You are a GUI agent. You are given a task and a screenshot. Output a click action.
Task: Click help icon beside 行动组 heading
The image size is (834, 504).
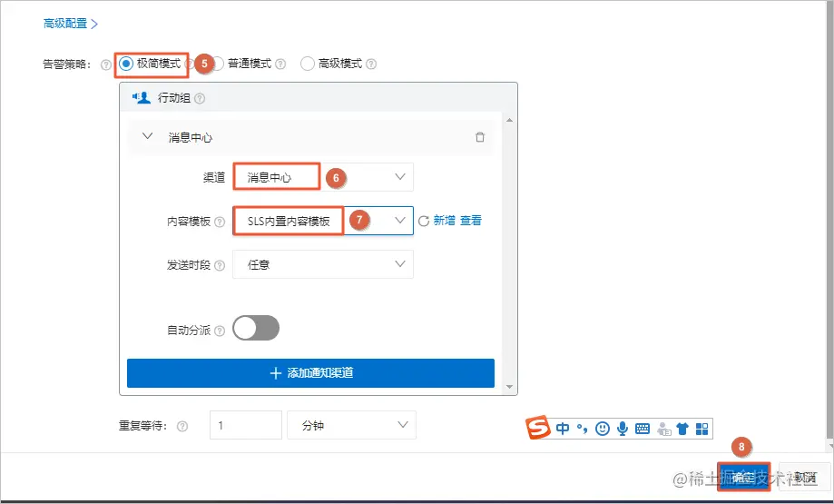tap(200, 98)
